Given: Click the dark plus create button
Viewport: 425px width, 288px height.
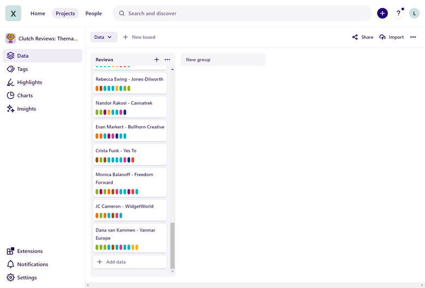Looking at the screenshot, I should (x=382, y=13).
